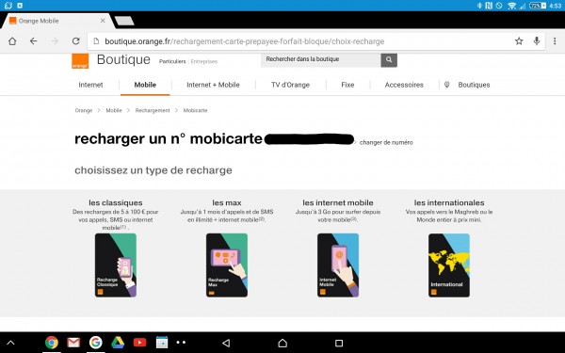Tap the Chrome home icon

tap(12, 41)
